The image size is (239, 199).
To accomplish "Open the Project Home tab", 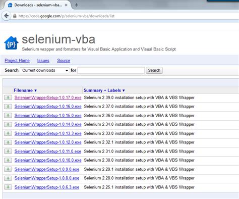I will click(x=17, y=61).
